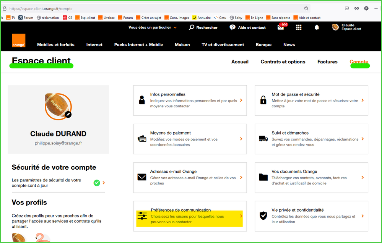Open the Infos personnelles link

click(190, 100)
